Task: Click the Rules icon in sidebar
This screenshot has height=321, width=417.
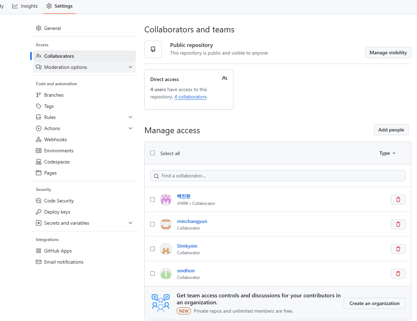Action: pyautogui.click(x=39, y=117)
